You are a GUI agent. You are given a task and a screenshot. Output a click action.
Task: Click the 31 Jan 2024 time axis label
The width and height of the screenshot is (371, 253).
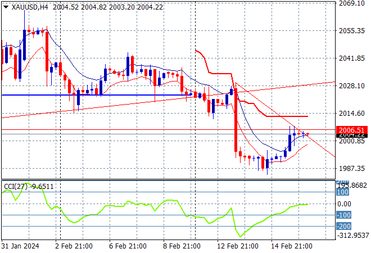[20, 246]
